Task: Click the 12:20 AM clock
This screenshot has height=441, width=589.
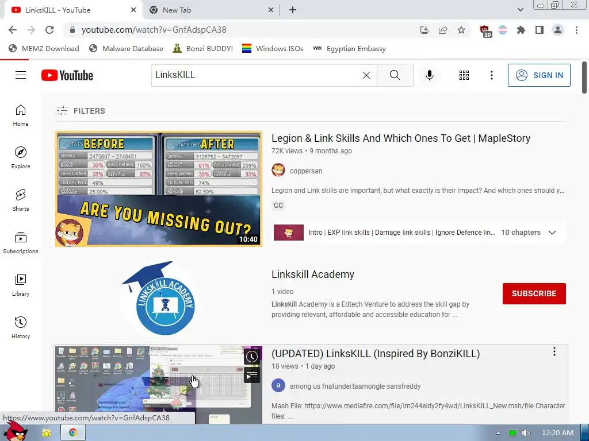Action: [x=557, y=433]
